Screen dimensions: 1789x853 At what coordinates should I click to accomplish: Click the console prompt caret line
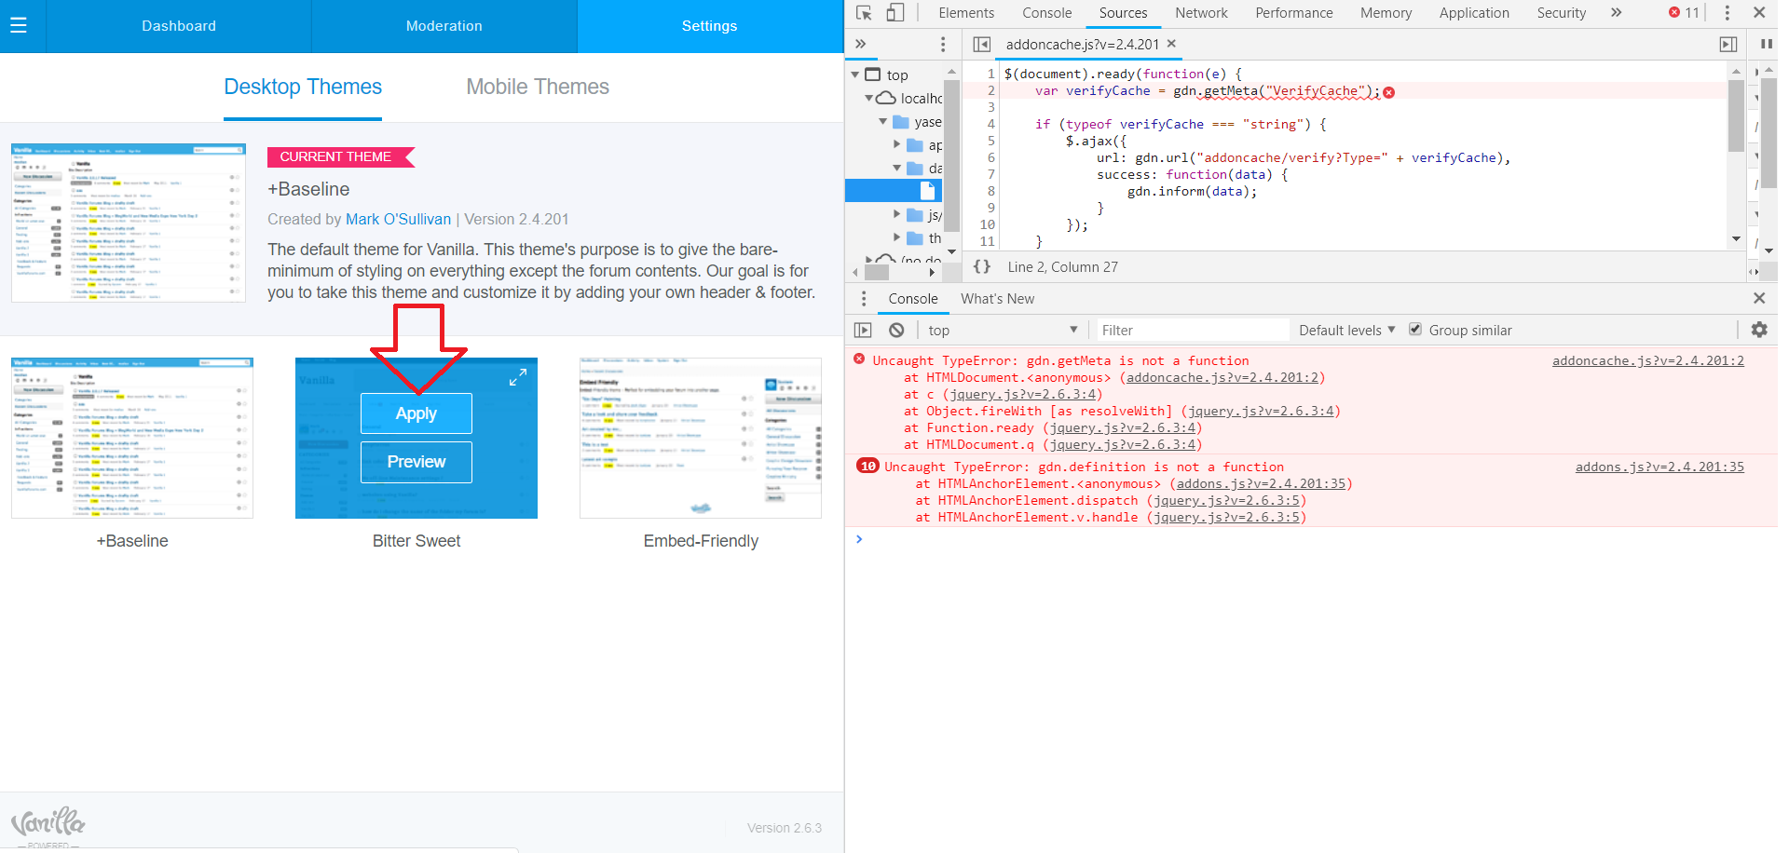tap(1311, 539)
